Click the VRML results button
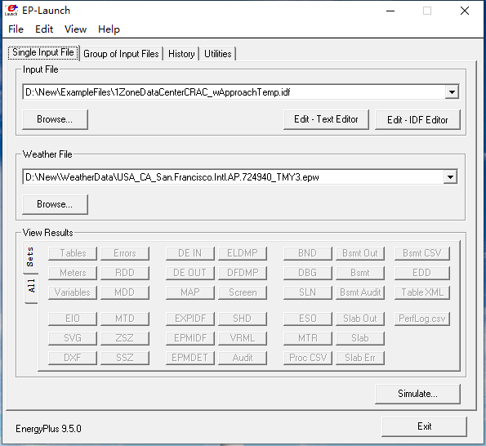Viewport: 486px width, 446px height. (243, 338)
